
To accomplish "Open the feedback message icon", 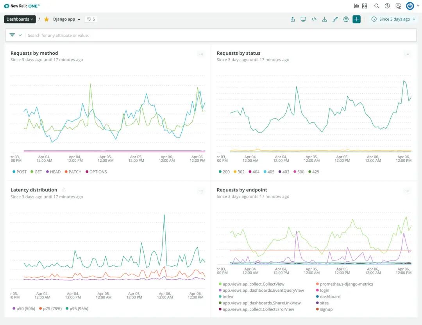I will (x=398, y=6).
